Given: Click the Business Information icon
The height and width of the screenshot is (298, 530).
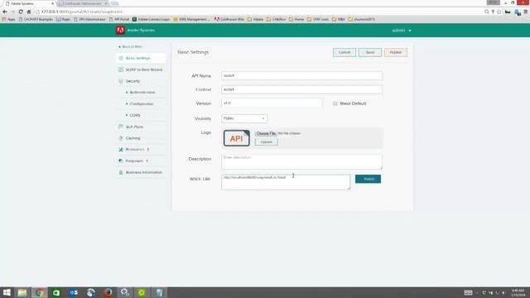Looking at the screenshot, I should click(x=121, y=172).
